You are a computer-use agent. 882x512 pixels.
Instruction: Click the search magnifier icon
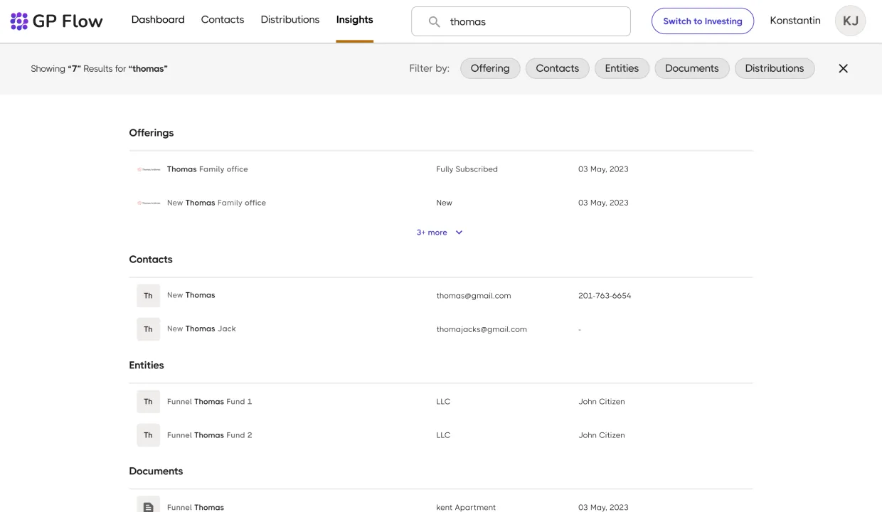(434, 22)
